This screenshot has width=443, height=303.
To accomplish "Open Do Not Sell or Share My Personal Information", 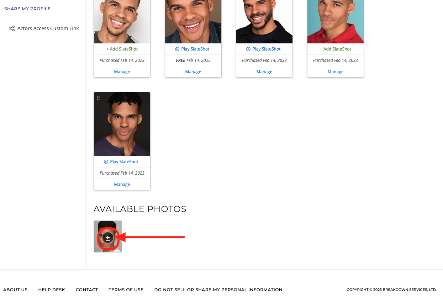I will point(218,290).
